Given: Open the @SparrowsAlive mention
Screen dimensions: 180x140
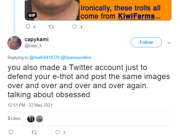Looking at the screenshot, I should pos(76,57).
